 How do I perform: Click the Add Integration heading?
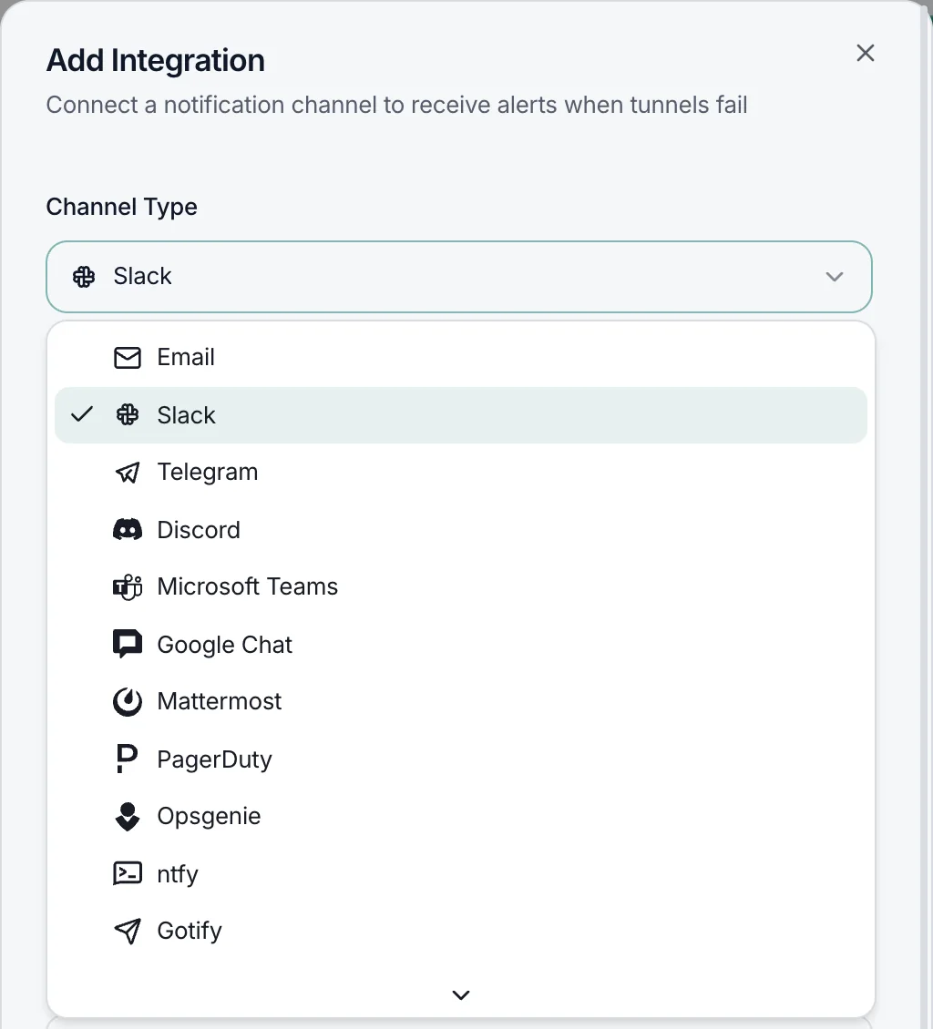click(156, 60)
